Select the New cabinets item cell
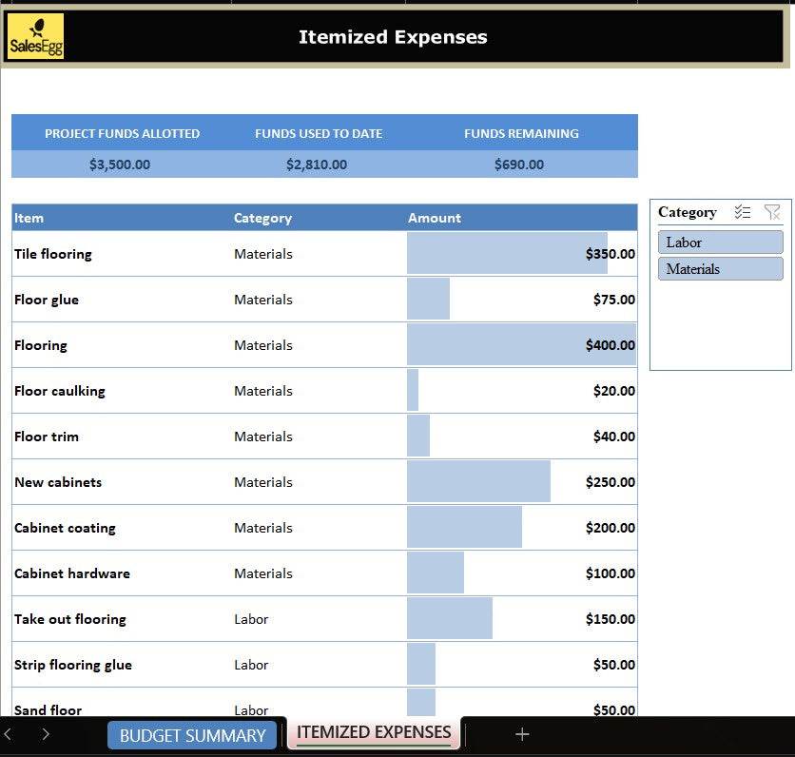795x757 pixels. pyautogui.click(x=122, y=482)
